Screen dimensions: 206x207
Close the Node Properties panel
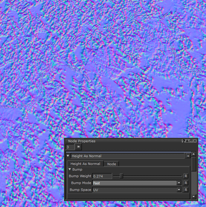tap(195, 141)
